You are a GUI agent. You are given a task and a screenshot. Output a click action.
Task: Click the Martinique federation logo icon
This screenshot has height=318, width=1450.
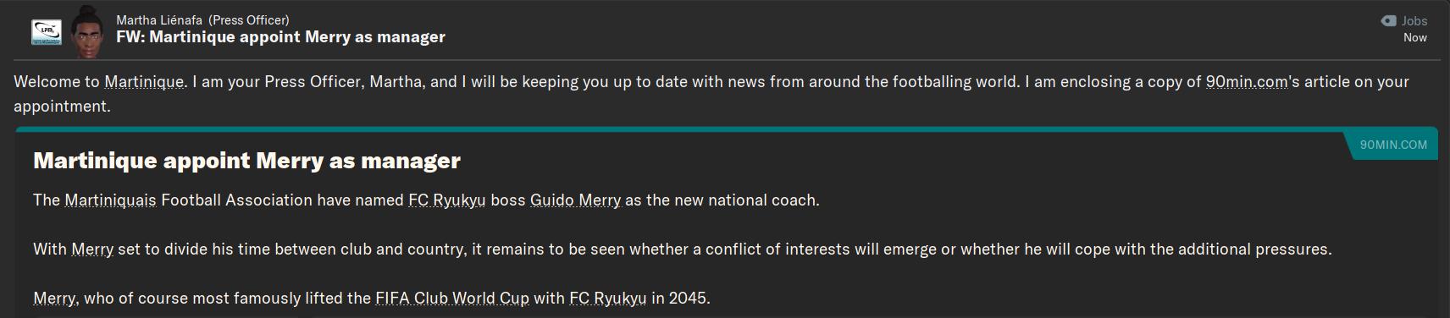(46, 32)
